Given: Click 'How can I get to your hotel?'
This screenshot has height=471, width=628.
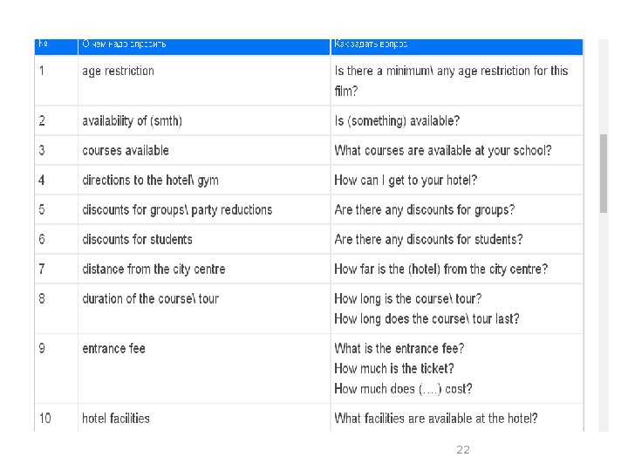Looking at the screenshot, I should click(x=406, y=181).
